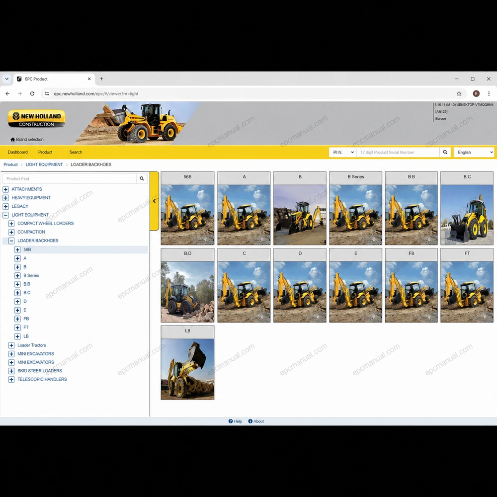The width and height of the screenshot is (497, 497).
Task: Open the tab search dropdown arrow
Action: [x=6, y=79]
